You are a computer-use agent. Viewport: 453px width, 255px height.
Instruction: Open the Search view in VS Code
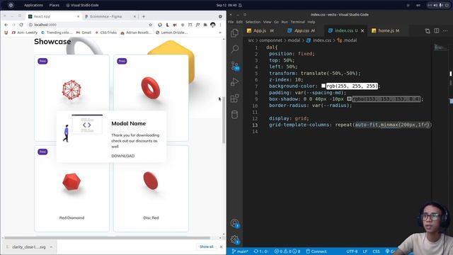pyautogui.click(x=234, y=49)
